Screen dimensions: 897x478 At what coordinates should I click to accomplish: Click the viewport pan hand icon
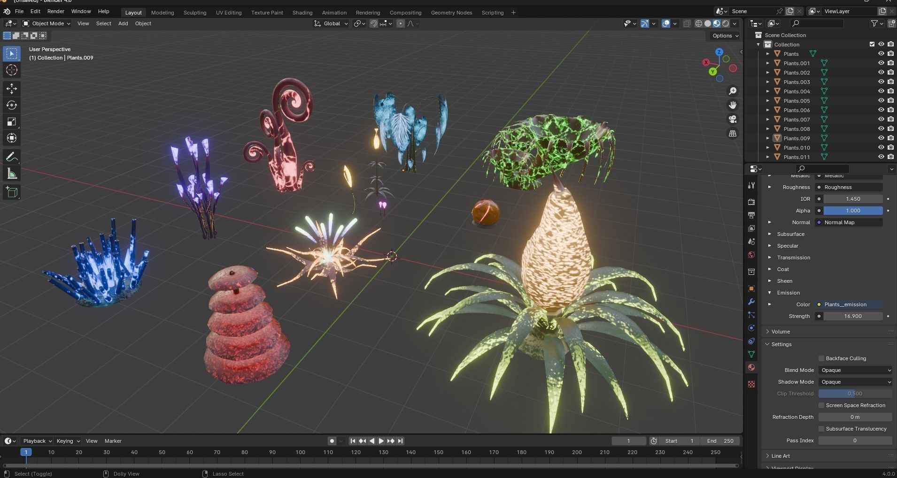pos(732,105)
